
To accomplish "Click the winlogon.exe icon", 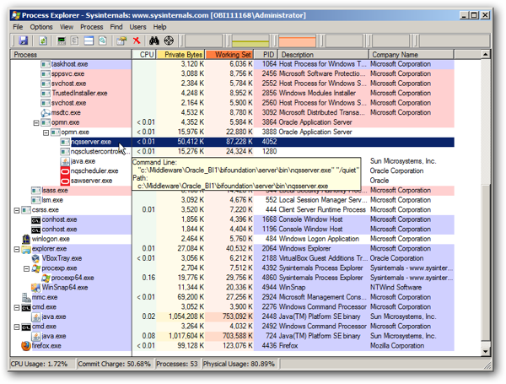I will click(x=26, y=239).
